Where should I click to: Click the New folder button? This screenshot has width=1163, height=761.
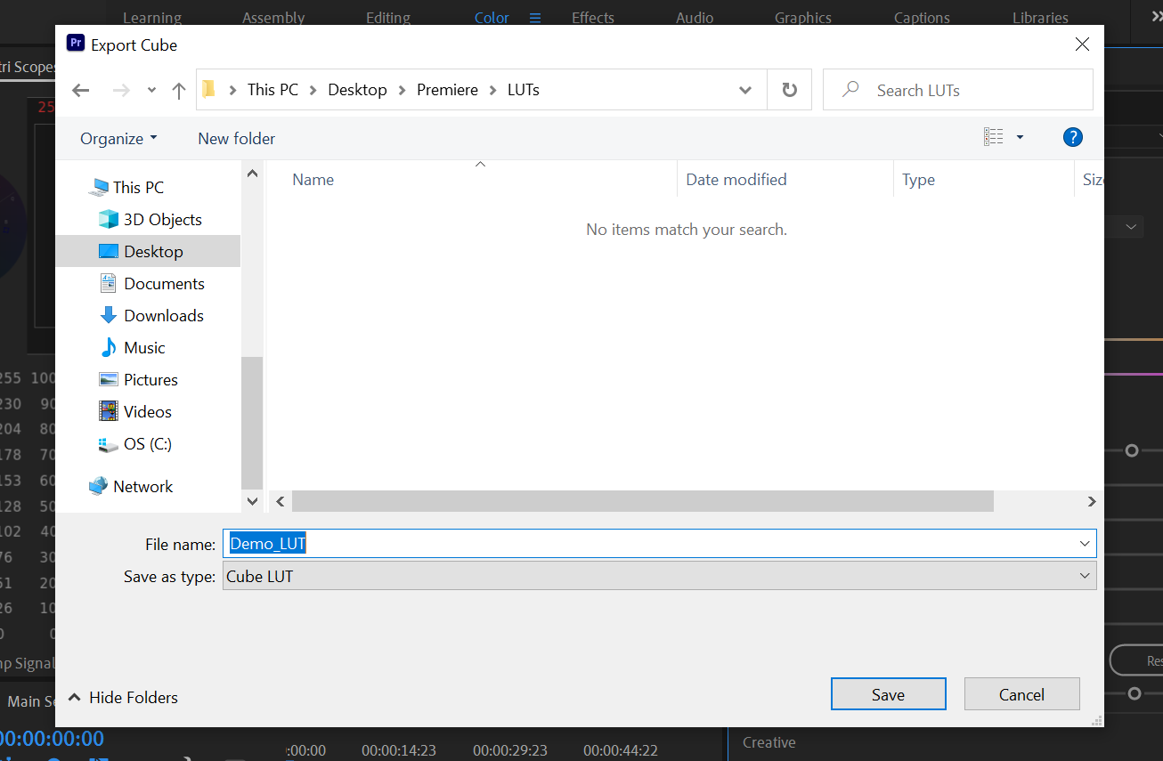point(236,139)
